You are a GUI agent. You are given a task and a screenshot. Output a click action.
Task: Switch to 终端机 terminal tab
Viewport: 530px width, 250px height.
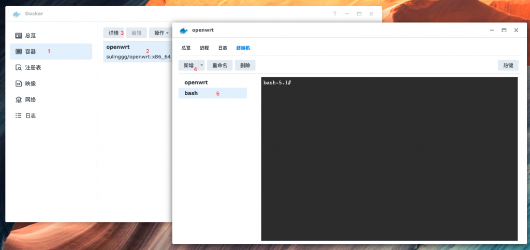[x=243, y=48]
